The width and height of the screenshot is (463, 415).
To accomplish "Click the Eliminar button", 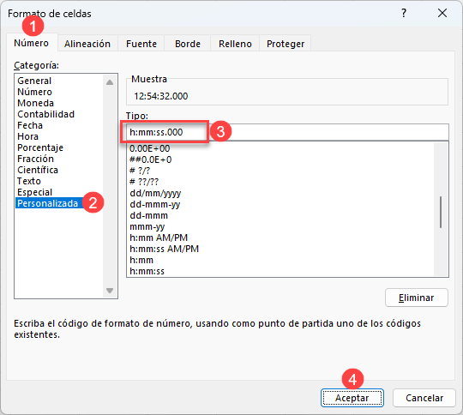I will [417, 298].
